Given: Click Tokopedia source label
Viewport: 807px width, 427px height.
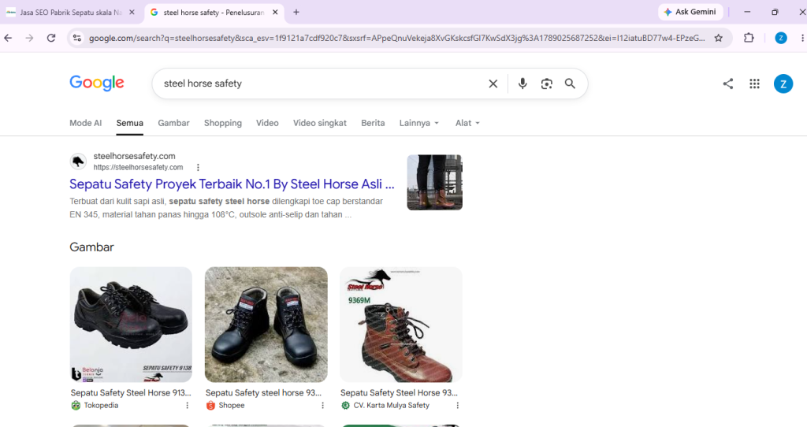Looking at the screenshot, I should click(101, 406).
